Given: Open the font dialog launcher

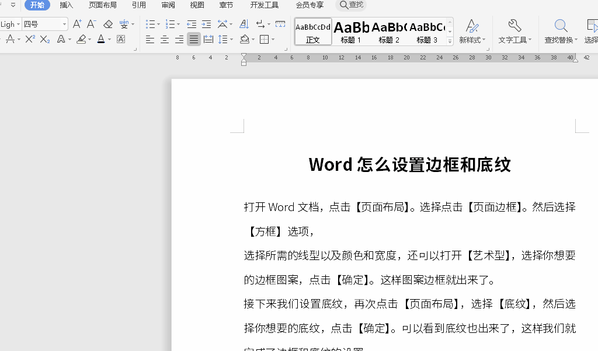Looking at the screenshot, I should coord(135,49).
